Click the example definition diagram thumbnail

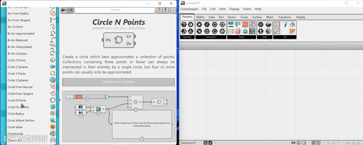click(x=119, y=117)
